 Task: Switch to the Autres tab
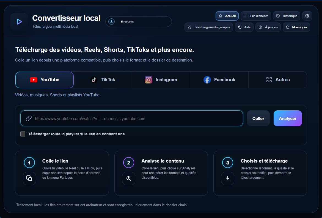click(278, 80)
